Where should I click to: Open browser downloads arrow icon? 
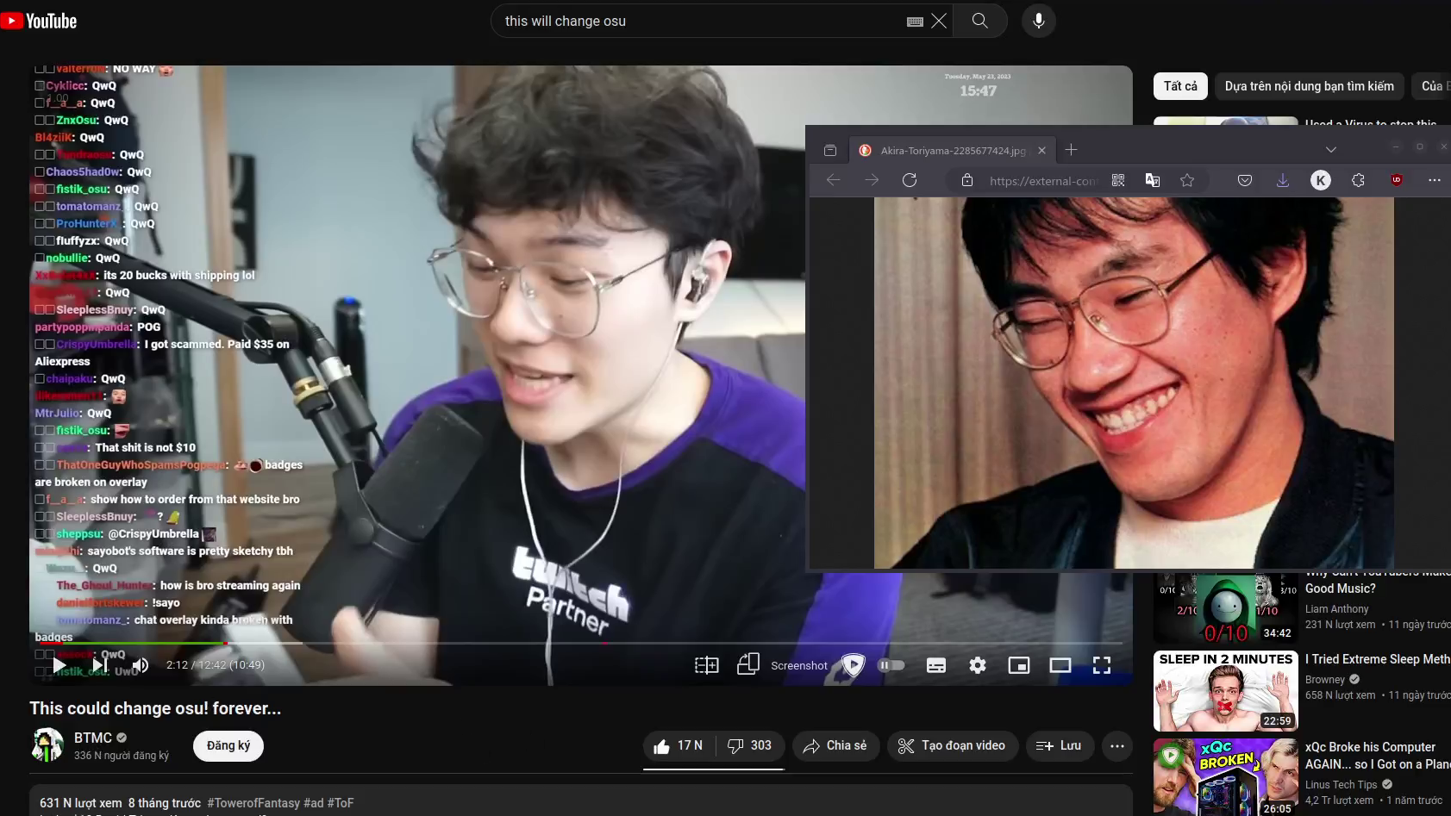1282,180
